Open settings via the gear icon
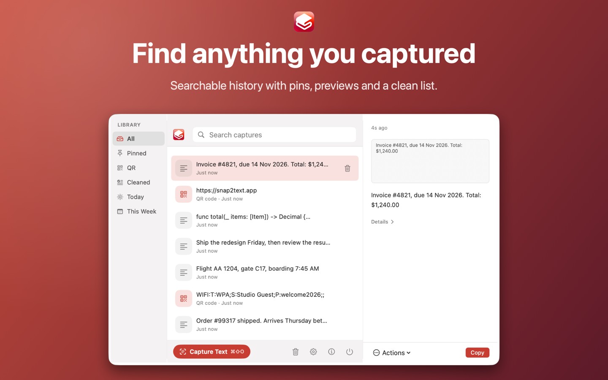 [x=313, y=352]
